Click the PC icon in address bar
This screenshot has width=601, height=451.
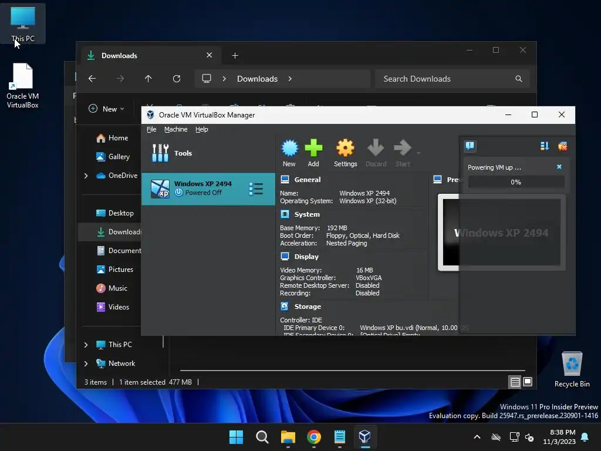tap(207, 79)
